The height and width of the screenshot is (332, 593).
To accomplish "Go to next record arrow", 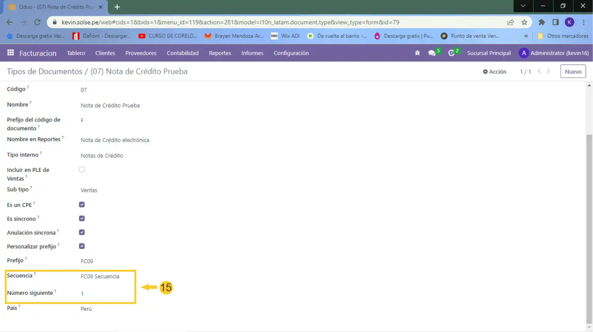I will click(548, 71).
